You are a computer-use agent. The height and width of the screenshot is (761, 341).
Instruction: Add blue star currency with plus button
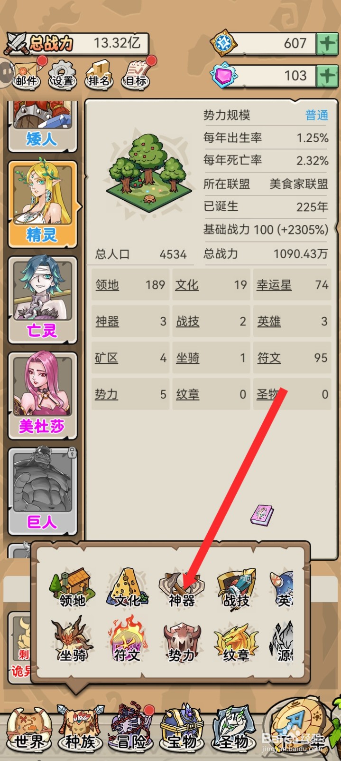(x=328, y=44)
